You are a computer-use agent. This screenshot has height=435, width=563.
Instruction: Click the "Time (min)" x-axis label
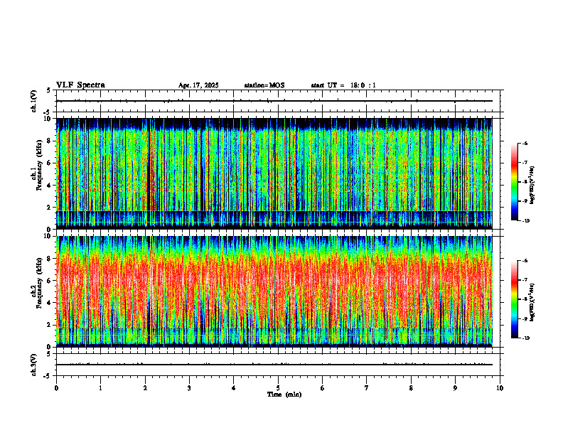284,394
